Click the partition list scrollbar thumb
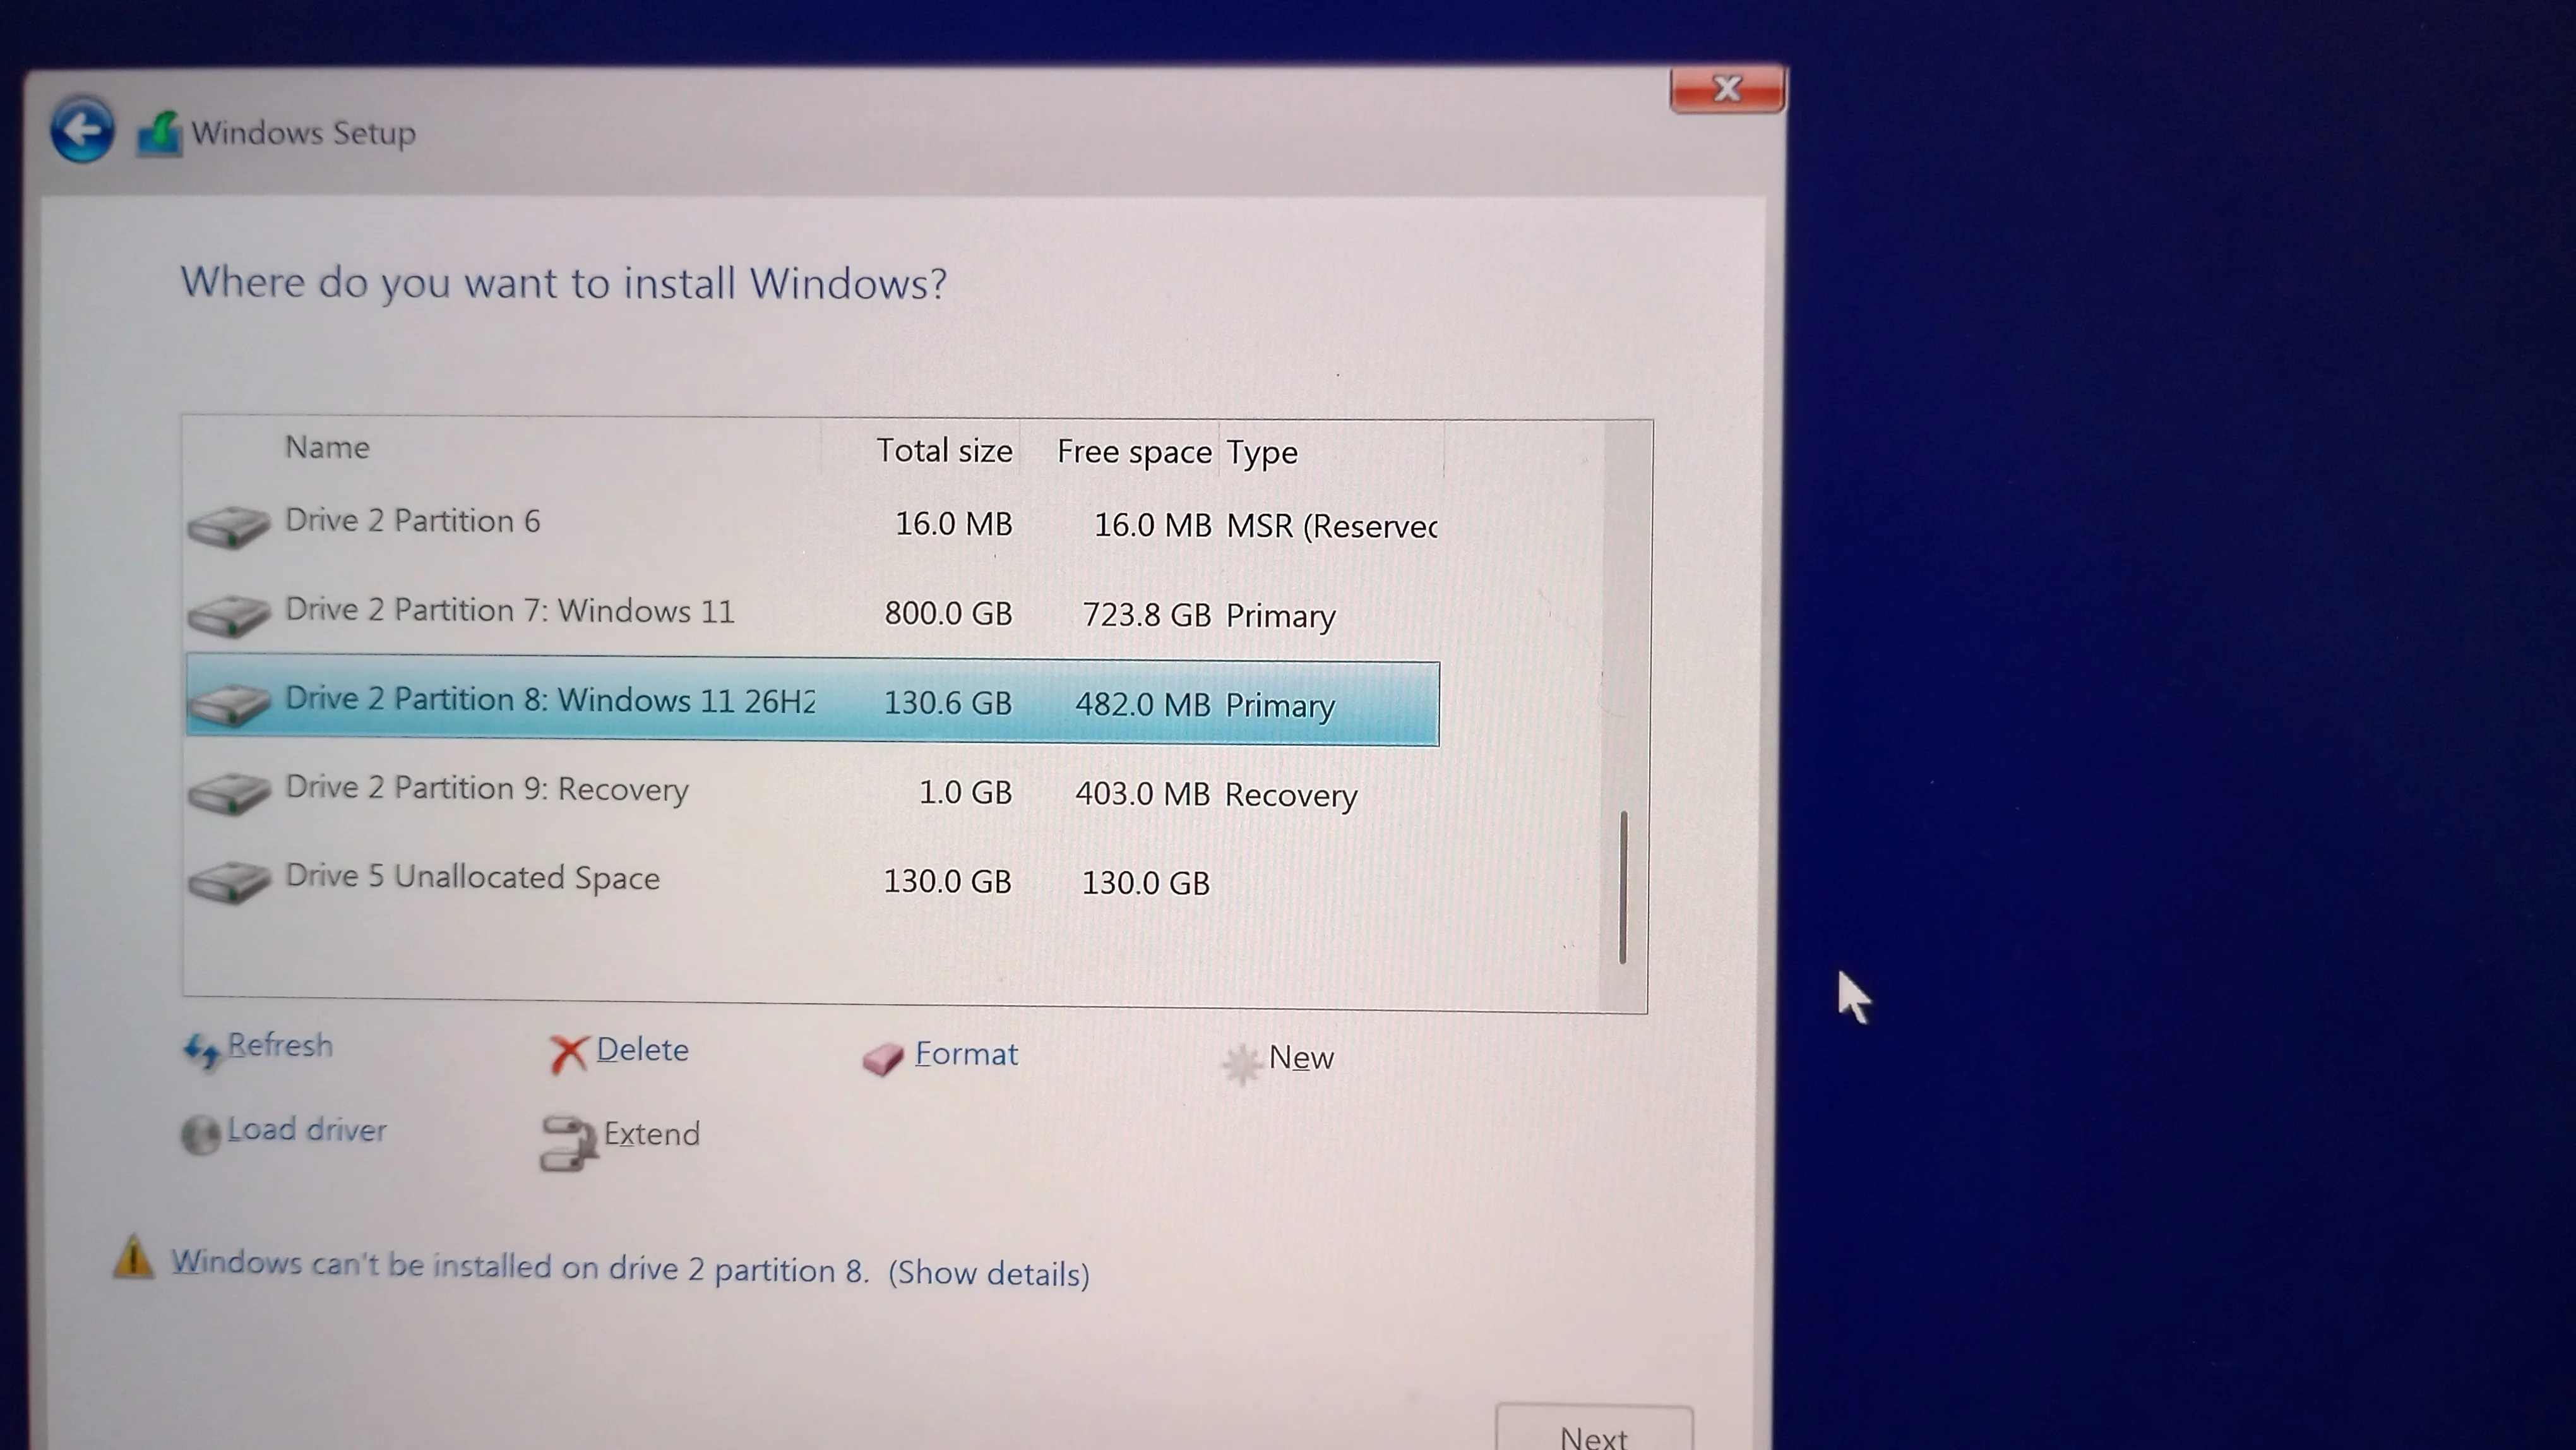 click(x=1623, y=888)
